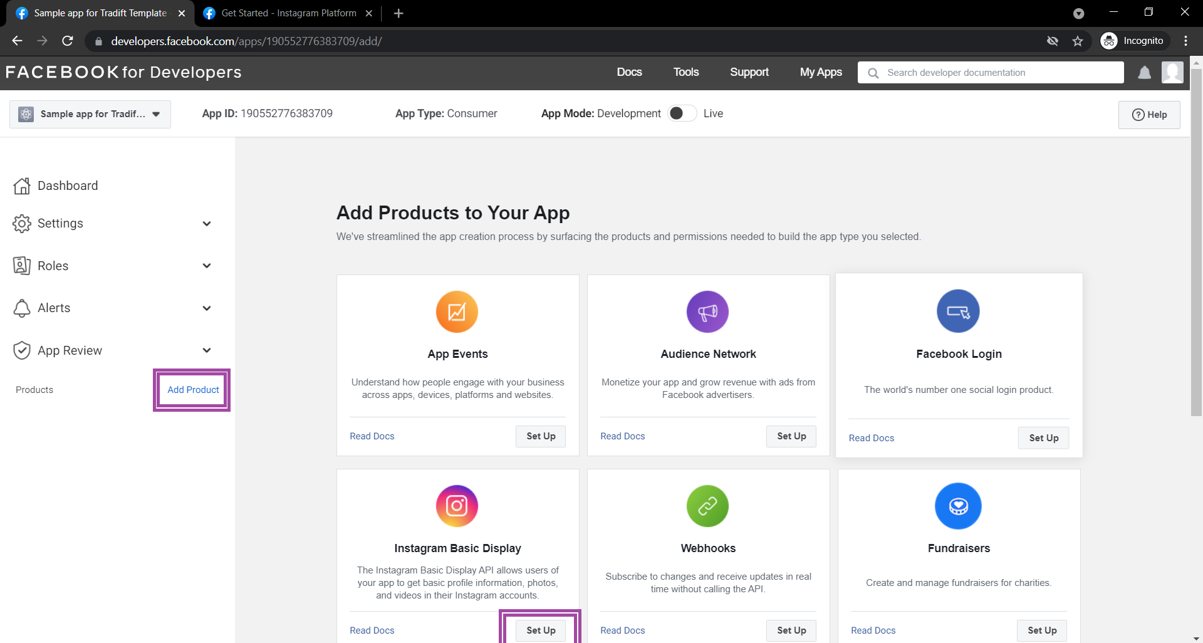Set up the Facebook Login product
1203x643 pixels.
(x=1044, y=438)
